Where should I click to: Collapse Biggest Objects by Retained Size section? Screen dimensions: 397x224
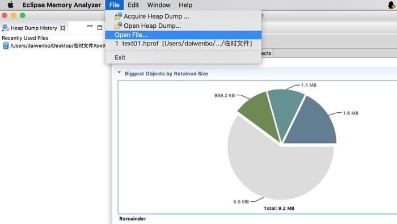tap(119, 73)
